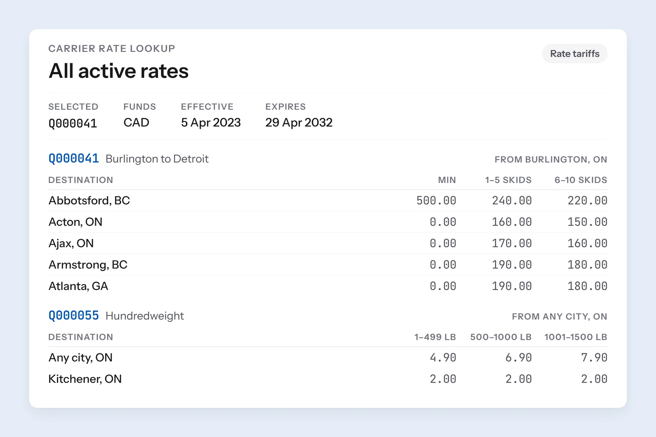Select the Any city, ON destination
The height and width of the screenshot is (437, 656).
81,357
